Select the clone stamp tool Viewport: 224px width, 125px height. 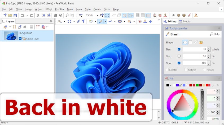pyautogui.click(x=145, y=21)
